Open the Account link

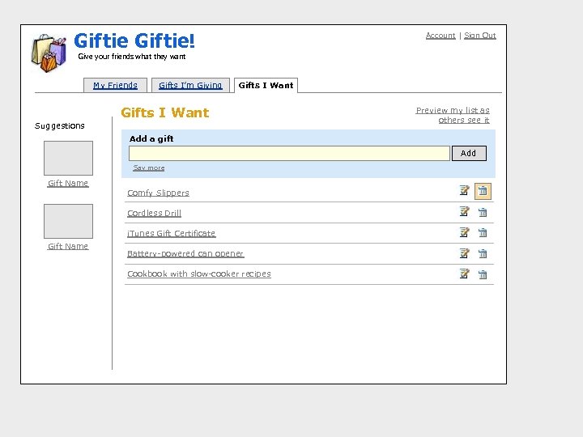pyautogui.click(x=440, y=36)
